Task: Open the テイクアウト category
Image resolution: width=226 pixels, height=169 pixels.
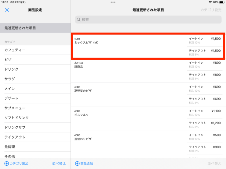Action: click(x=35, y=137)
